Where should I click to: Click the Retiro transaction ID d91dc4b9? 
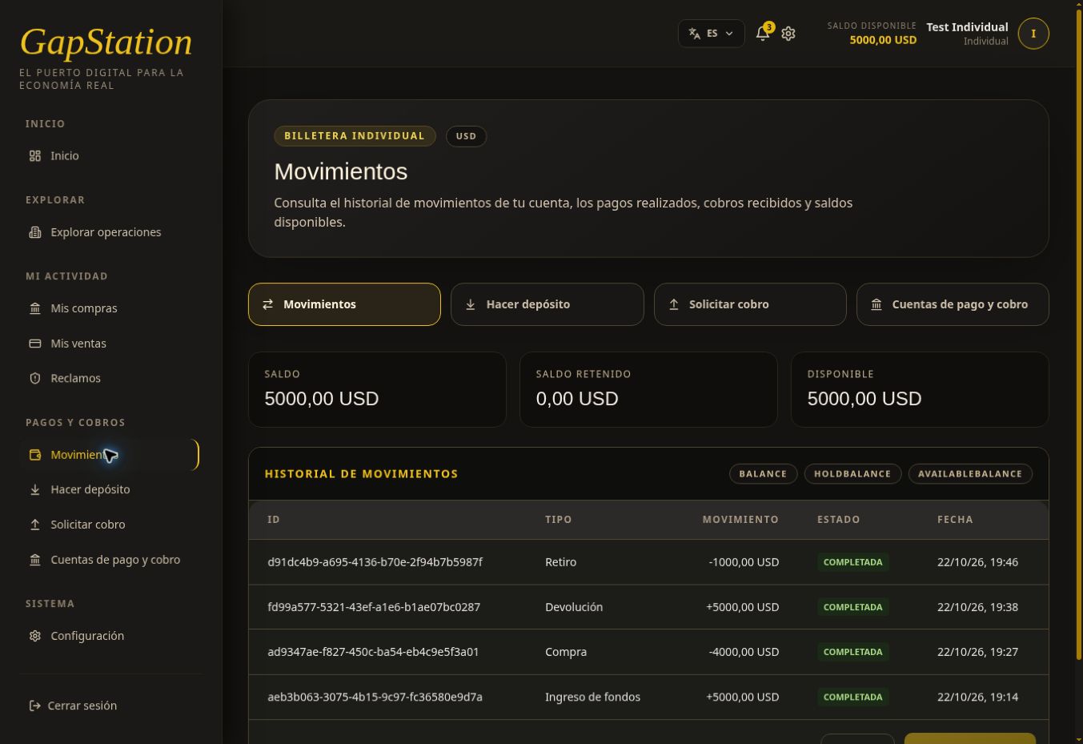point(375,562)
